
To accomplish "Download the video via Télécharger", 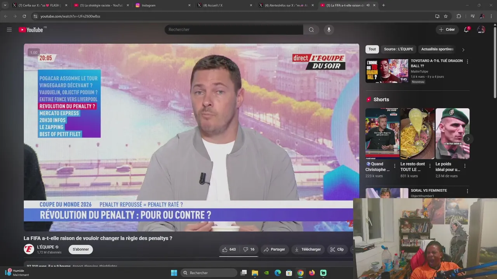I will pyautogui.click(x=308, y=249).
